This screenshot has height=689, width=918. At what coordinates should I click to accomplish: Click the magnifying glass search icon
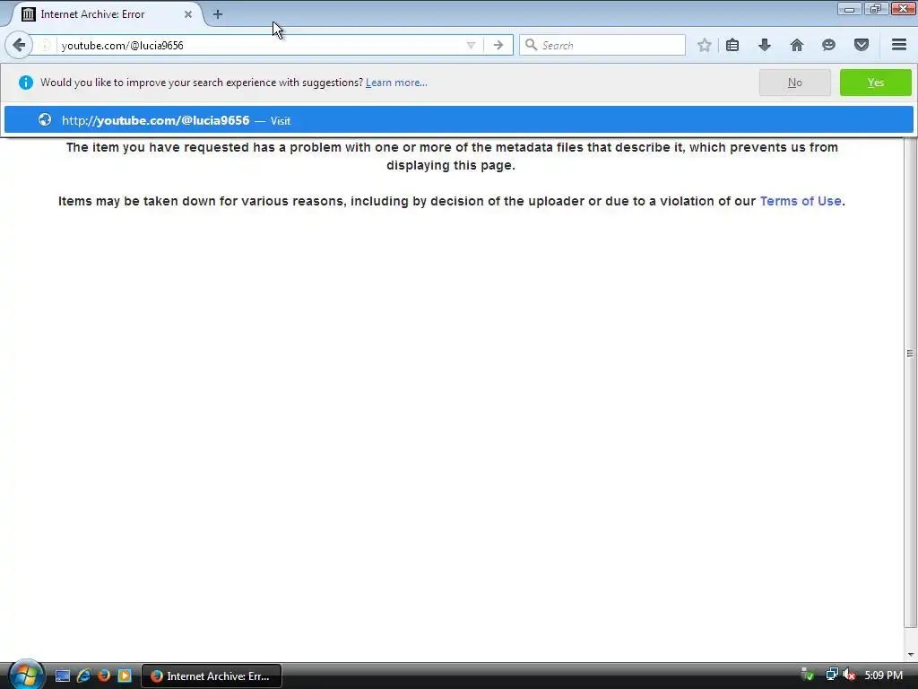click(x=531, y=45)
